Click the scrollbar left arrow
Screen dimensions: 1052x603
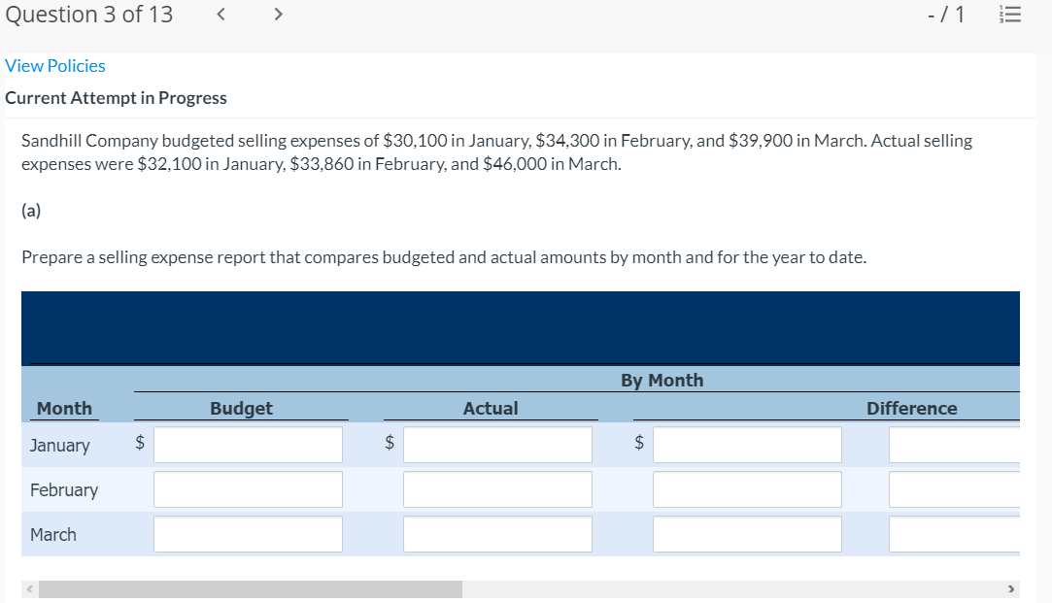[x=29, y=588]
